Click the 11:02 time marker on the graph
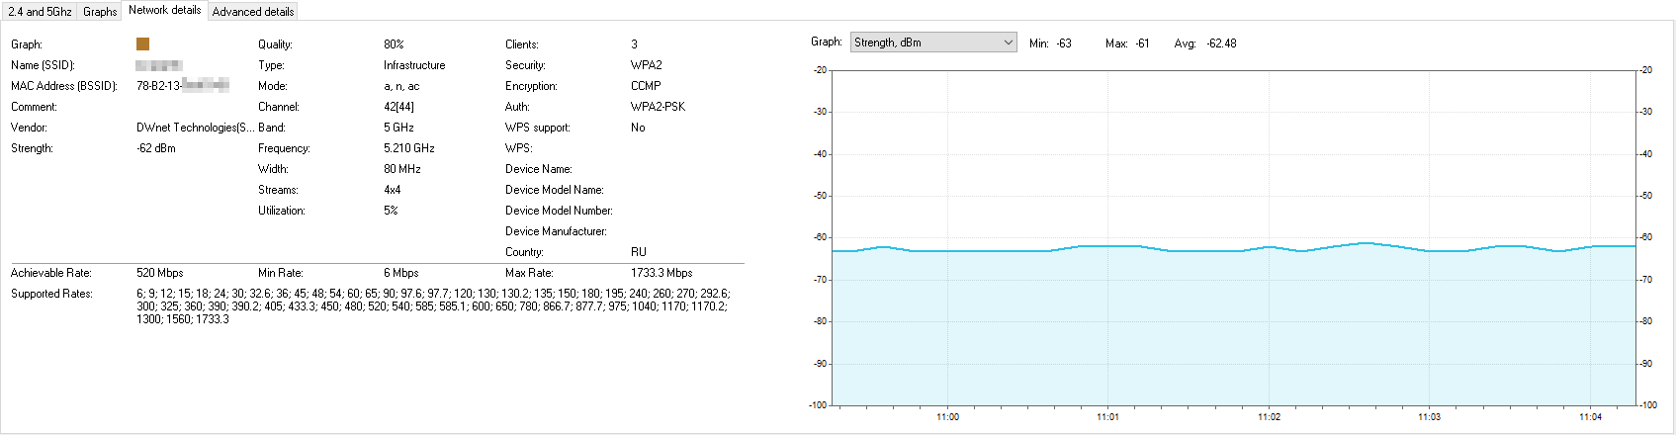 click(x=1269, y=417)
